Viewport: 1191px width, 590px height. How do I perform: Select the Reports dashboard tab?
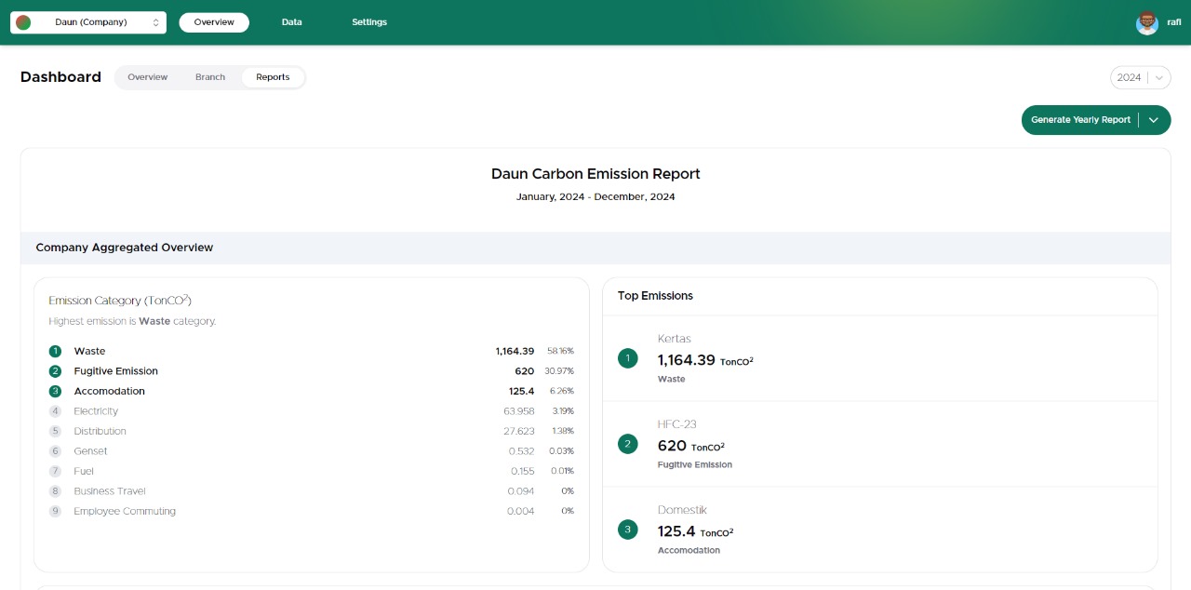[x=273, y=77]
